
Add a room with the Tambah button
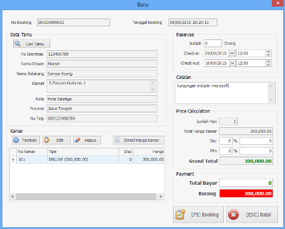tap(26, 140)
